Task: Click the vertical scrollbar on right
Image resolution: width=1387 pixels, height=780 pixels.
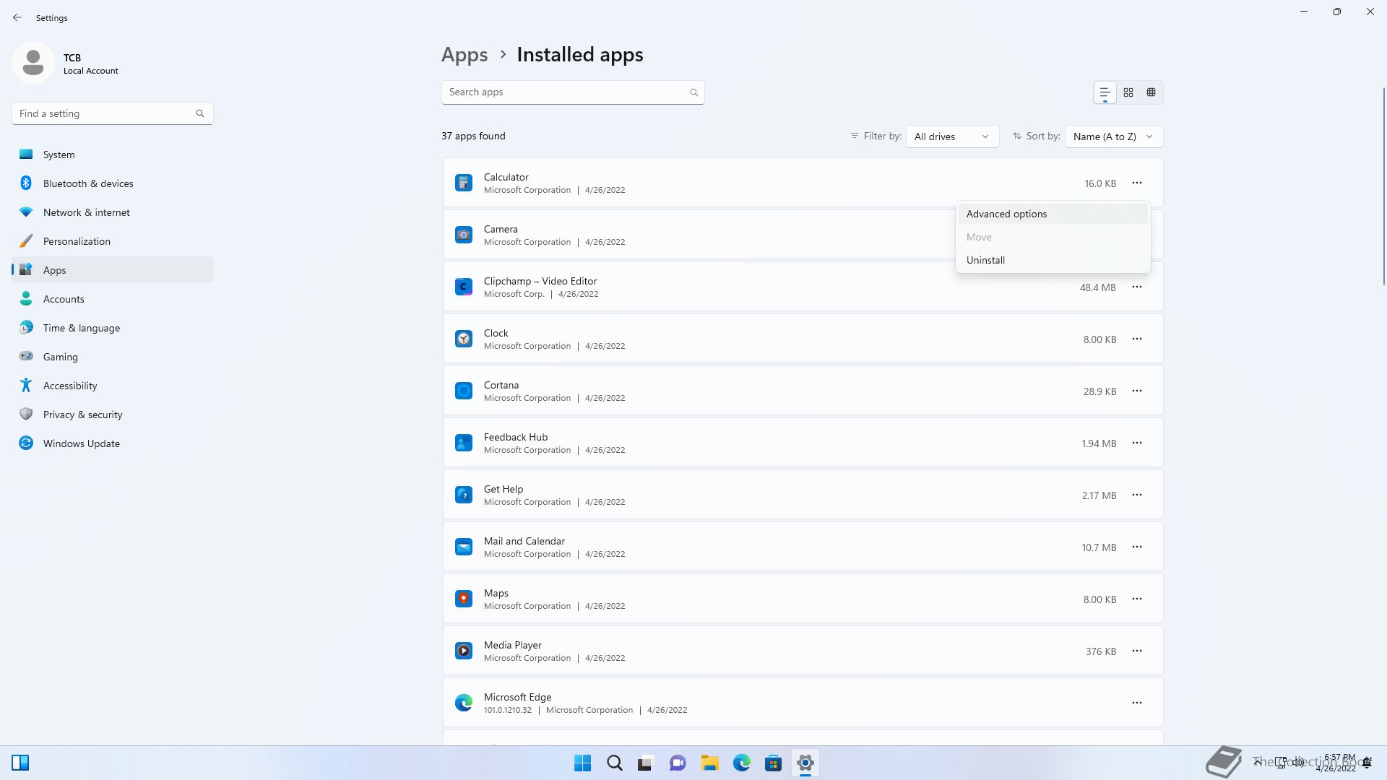Action: [x=1383, y=186]
